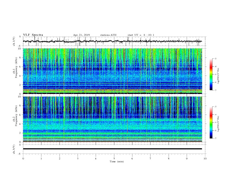Click the ch.2 spectrogram panel
231x178 pixels.
[112, 119]
